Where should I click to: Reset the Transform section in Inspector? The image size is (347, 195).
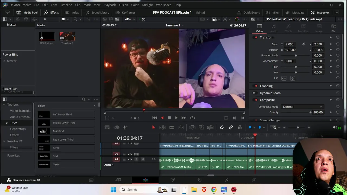(x=338, y=37)
